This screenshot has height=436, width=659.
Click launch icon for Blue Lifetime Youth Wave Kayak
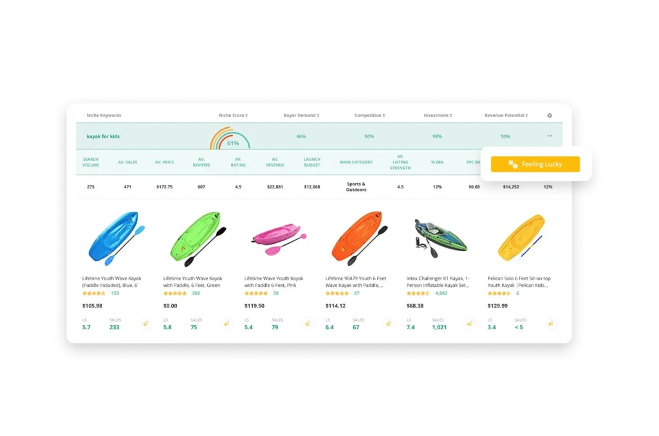coord(145,323)
